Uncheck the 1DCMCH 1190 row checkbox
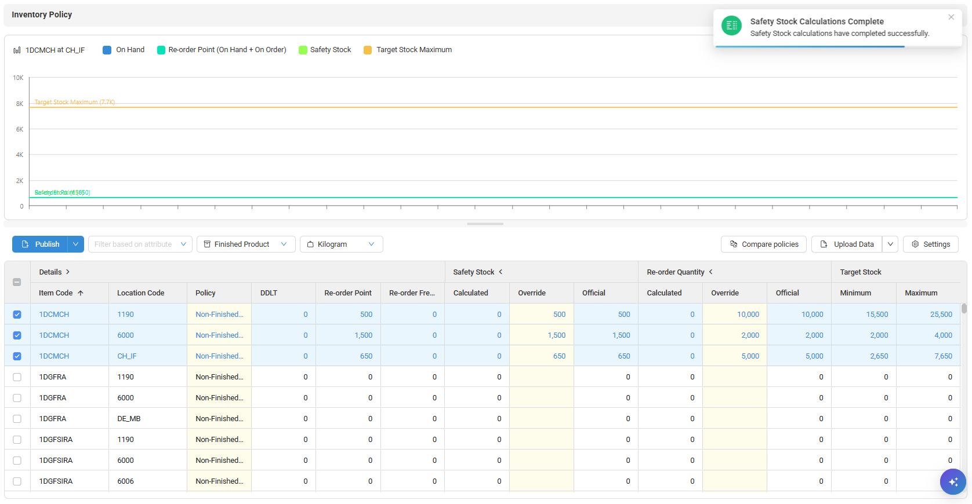The width and height of the screenshot is (972, 504). (x=17, y=315)
